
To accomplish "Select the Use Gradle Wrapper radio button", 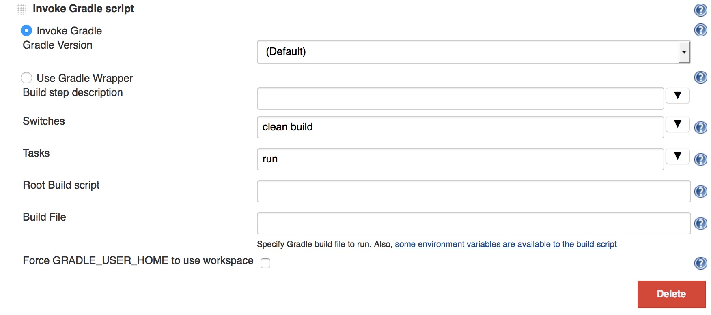I will [x=26, y=78].
